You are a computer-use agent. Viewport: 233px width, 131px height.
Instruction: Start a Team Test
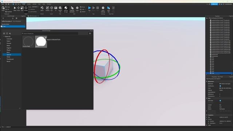tap(108, 9)
